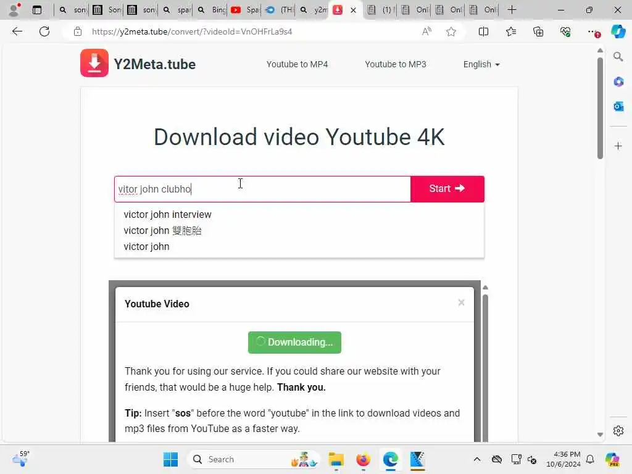Choose the plain 'victor john' suggestion
The width and height of the screenshot is (632, 474).
[x=146, y=247]
